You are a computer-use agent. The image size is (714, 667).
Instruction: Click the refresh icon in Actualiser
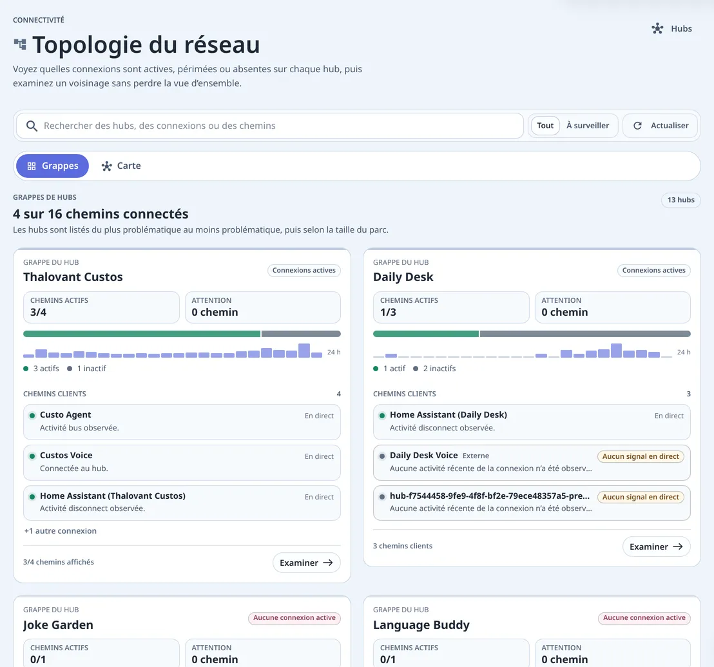[x=637, y=126]
